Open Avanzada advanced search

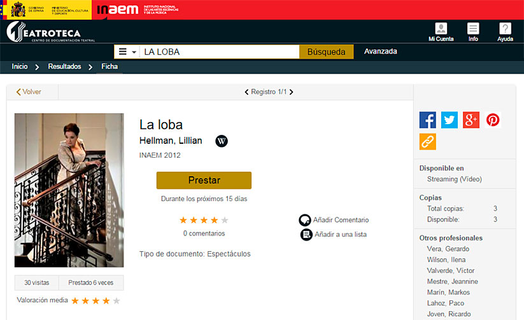point(380,52)
